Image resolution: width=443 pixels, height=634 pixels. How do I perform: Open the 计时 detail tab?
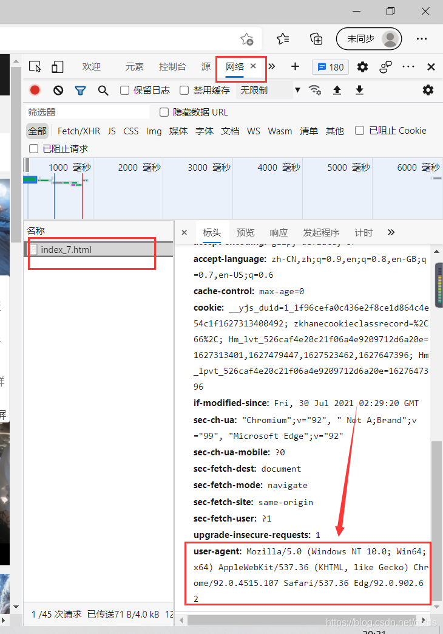[x=364, y=232]
